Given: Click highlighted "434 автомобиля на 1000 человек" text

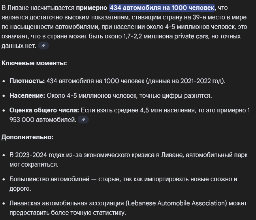Looking at the screenshot, I should (162, 8).
